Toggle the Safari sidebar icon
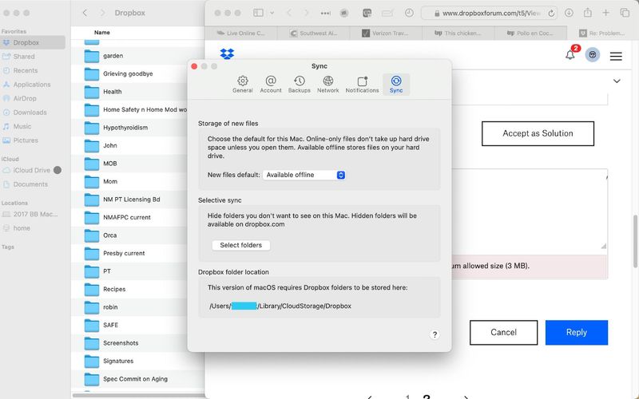Viewport: 639px width, 399px height. 258,13
